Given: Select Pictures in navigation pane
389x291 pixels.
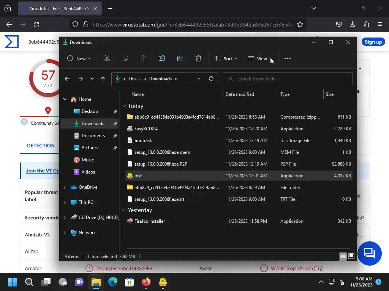Looking at the screenshot, I should (89, 148).
